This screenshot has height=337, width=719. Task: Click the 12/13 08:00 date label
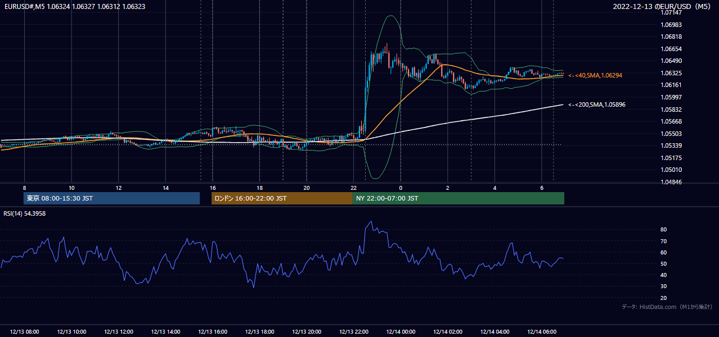pyautogui.click(x=24, y=332)
